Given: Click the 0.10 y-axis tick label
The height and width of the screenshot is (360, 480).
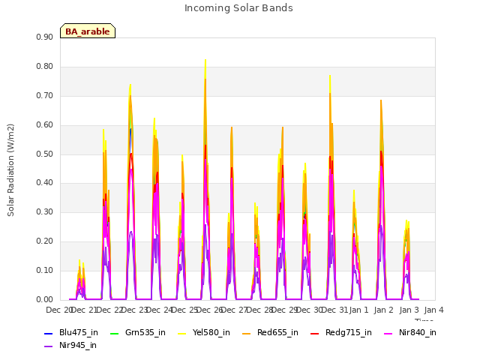Looking at the screenshot, I should pyautogui.click(x=44, y=270).
